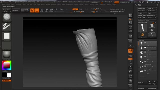Open the Brush menu
Image resolution: width=160 pixels, height=90 pixels.
coord(8,5)
